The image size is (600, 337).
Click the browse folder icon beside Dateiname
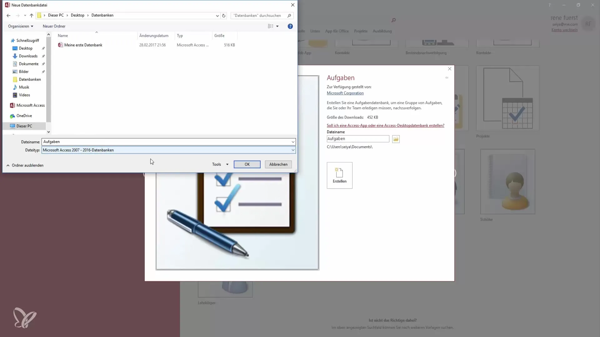(396, 139)
